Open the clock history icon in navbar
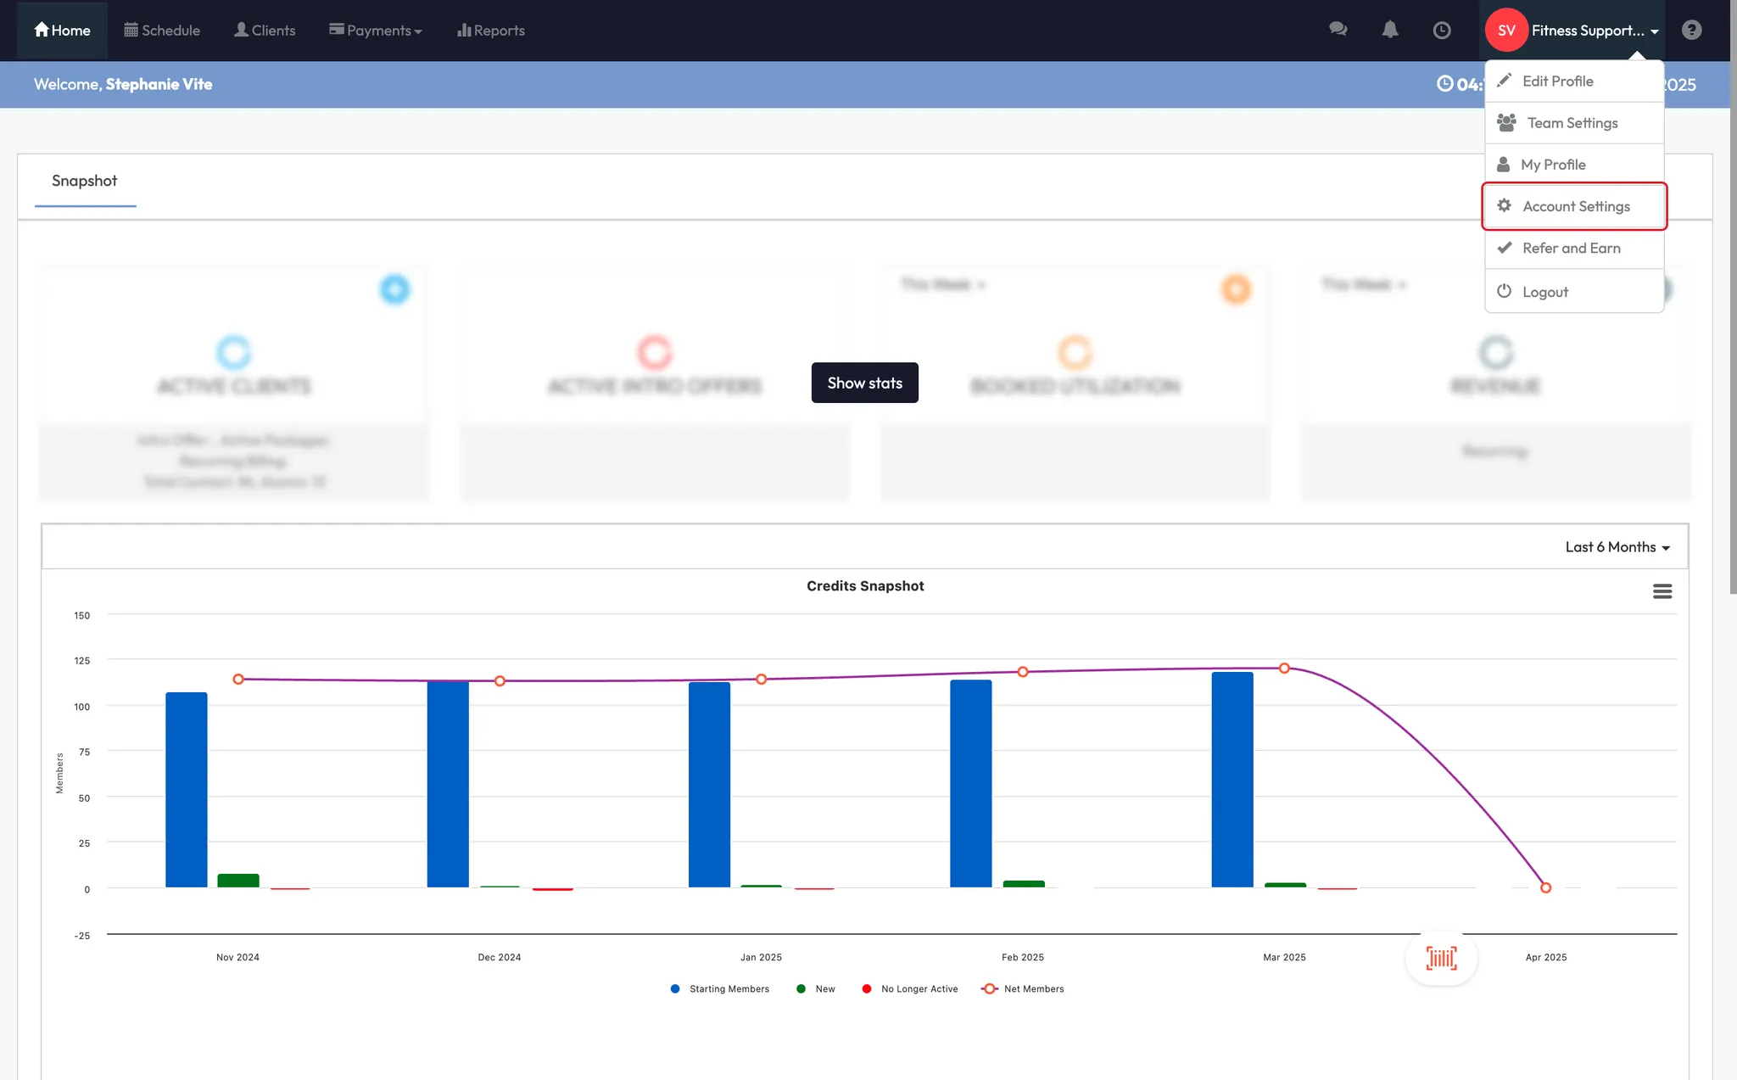This screenshot has width=1737, height=1080. click(1441, 31)
